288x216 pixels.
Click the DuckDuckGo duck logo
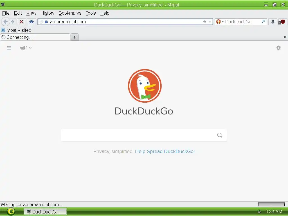point(145,86)
